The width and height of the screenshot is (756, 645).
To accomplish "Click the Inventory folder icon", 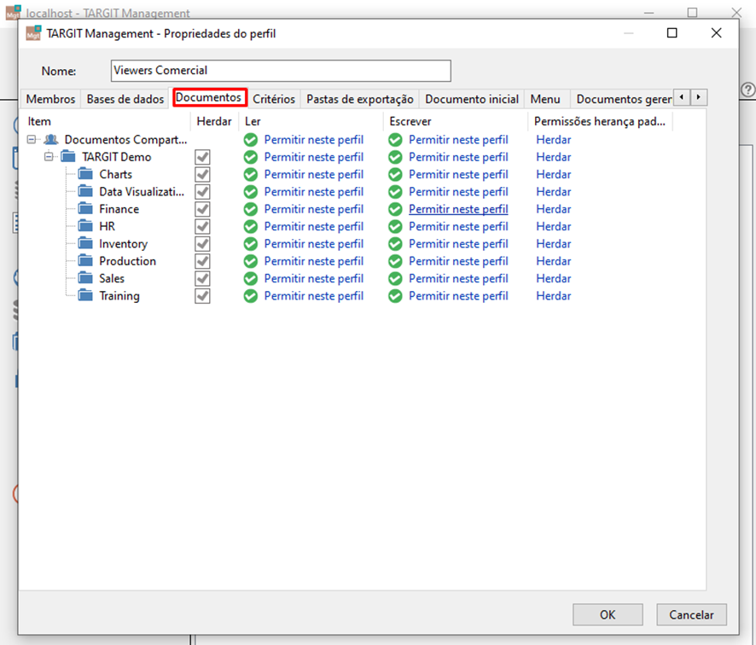I will (x=85, y=243).
